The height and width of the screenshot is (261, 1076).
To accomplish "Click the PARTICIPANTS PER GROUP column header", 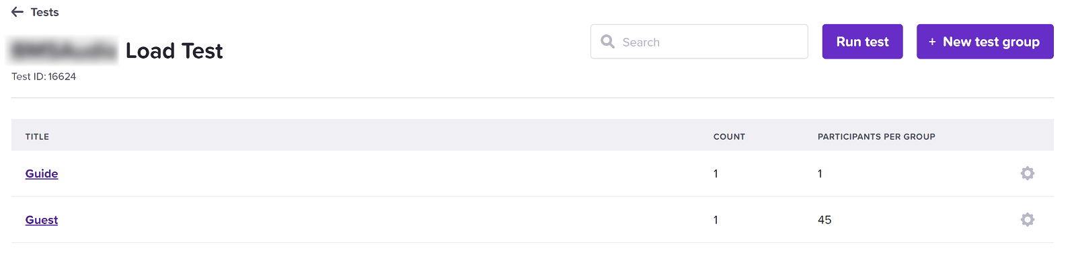I will click(876, 137).
